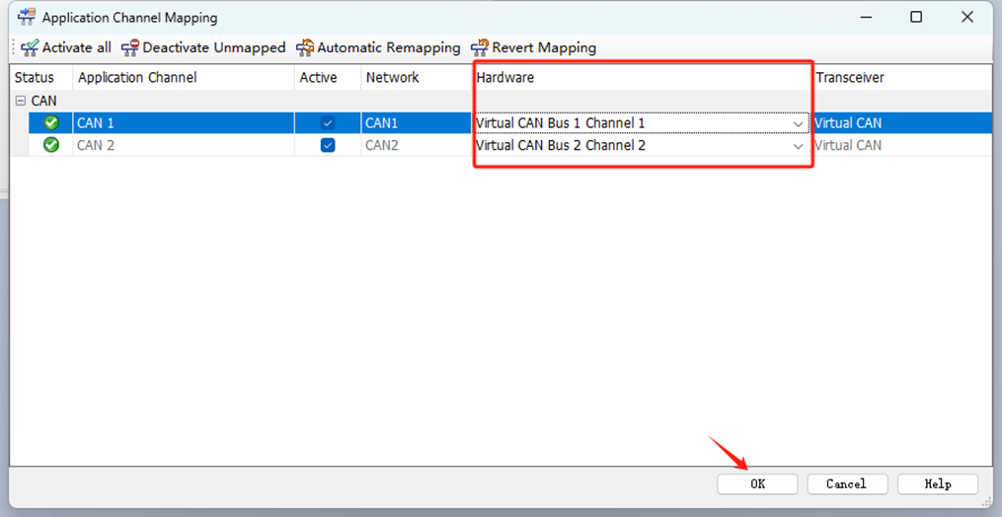This screenshot has width=1002, height=517.
Task: Click the Application Channel Mapping title icon
Action: tap(27, 18)
